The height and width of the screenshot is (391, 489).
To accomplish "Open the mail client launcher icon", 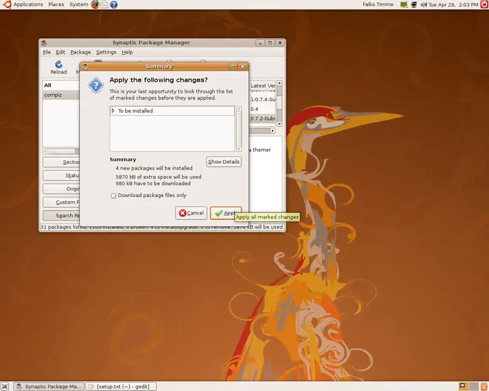I will pos(105,5).
